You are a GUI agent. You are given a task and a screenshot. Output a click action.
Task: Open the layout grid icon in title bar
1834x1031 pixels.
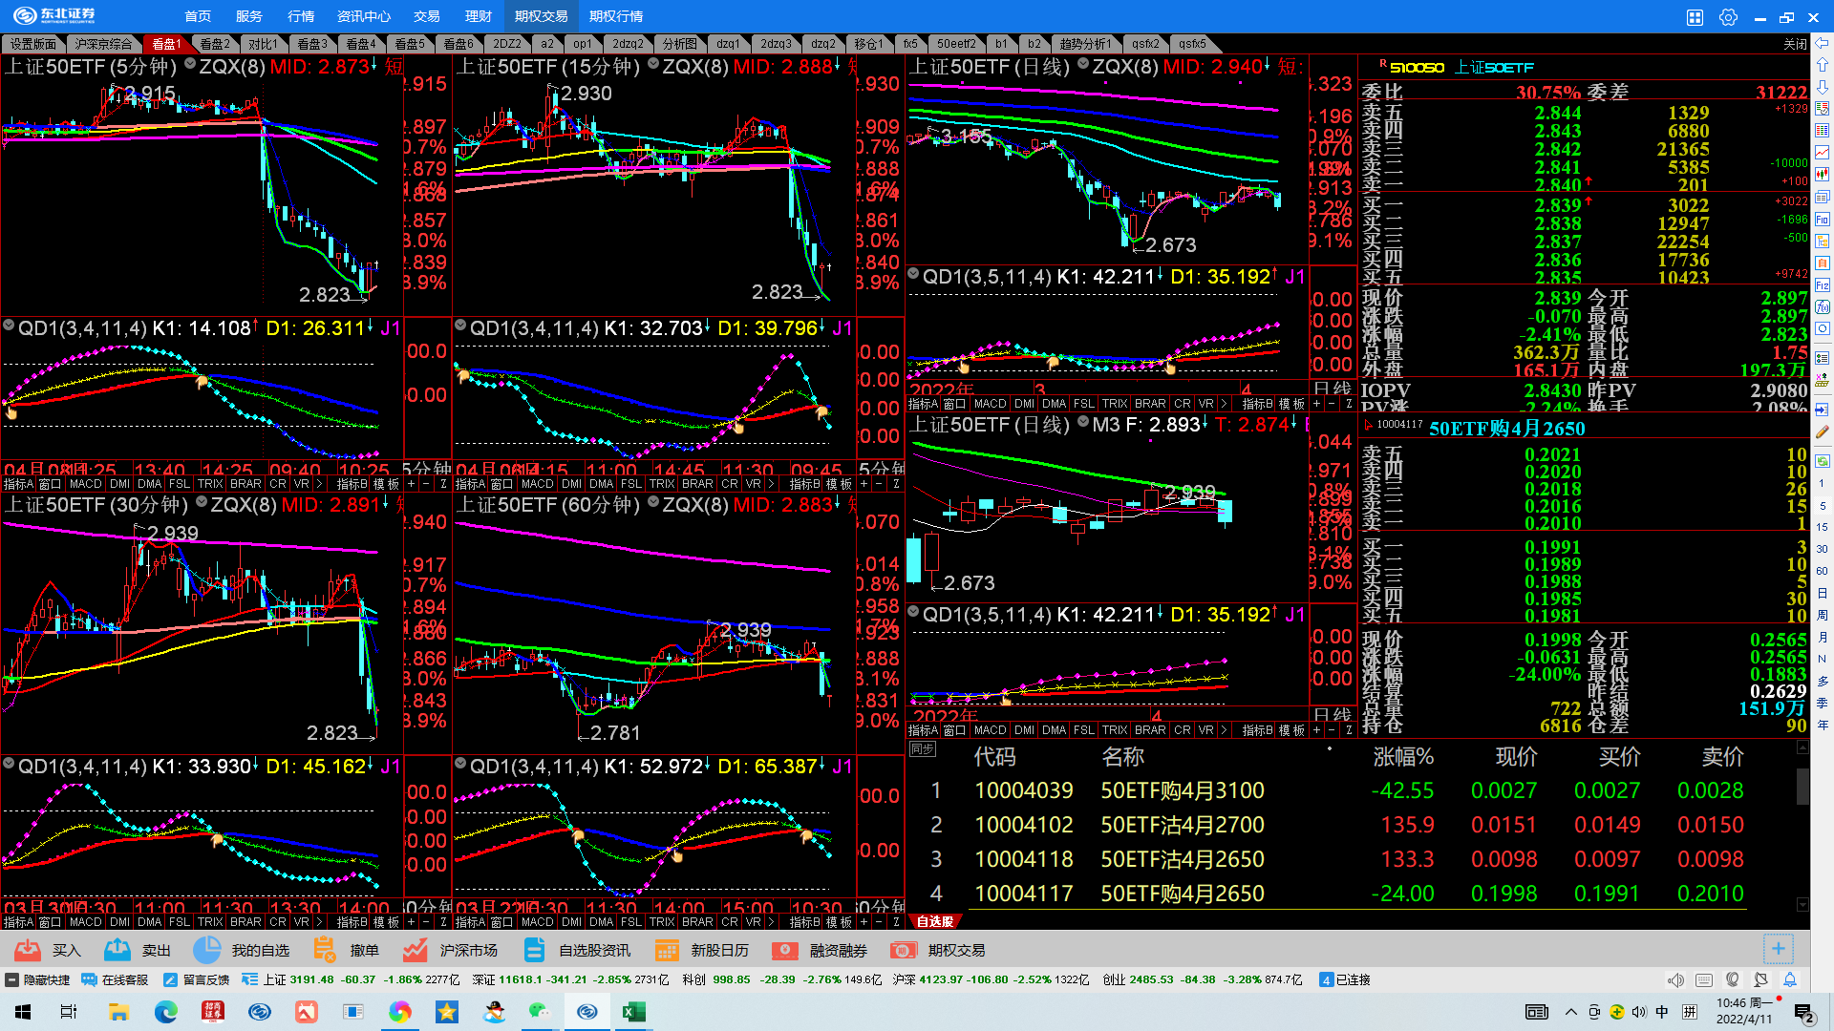[x=1695, y=17]
